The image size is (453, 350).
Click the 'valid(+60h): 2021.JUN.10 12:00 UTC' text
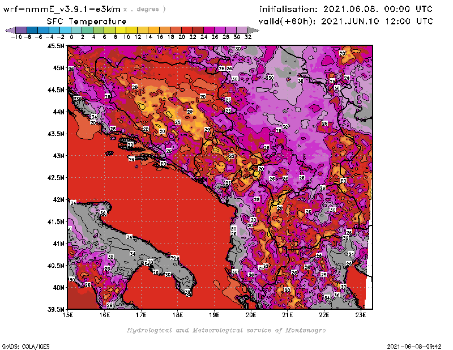(x=346, y=21)
